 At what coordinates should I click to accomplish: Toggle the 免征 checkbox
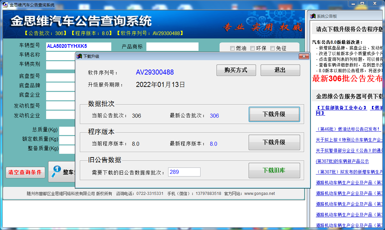click(272, 48)
